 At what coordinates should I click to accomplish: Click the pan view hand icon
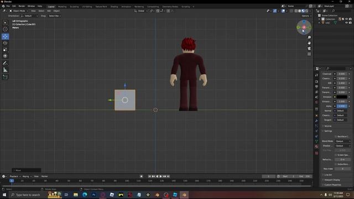tap(309, 43)
